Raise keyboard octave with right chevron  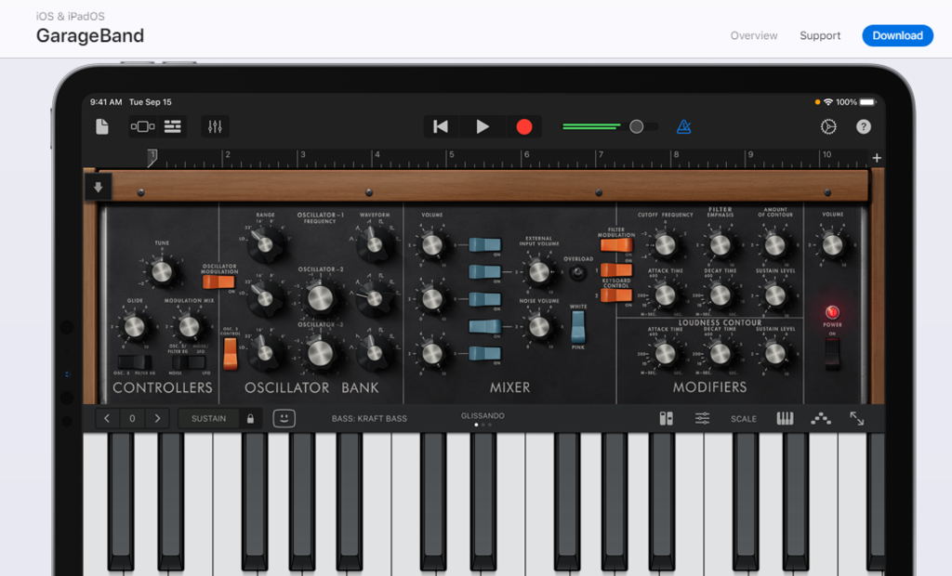[x=157, y=418]
